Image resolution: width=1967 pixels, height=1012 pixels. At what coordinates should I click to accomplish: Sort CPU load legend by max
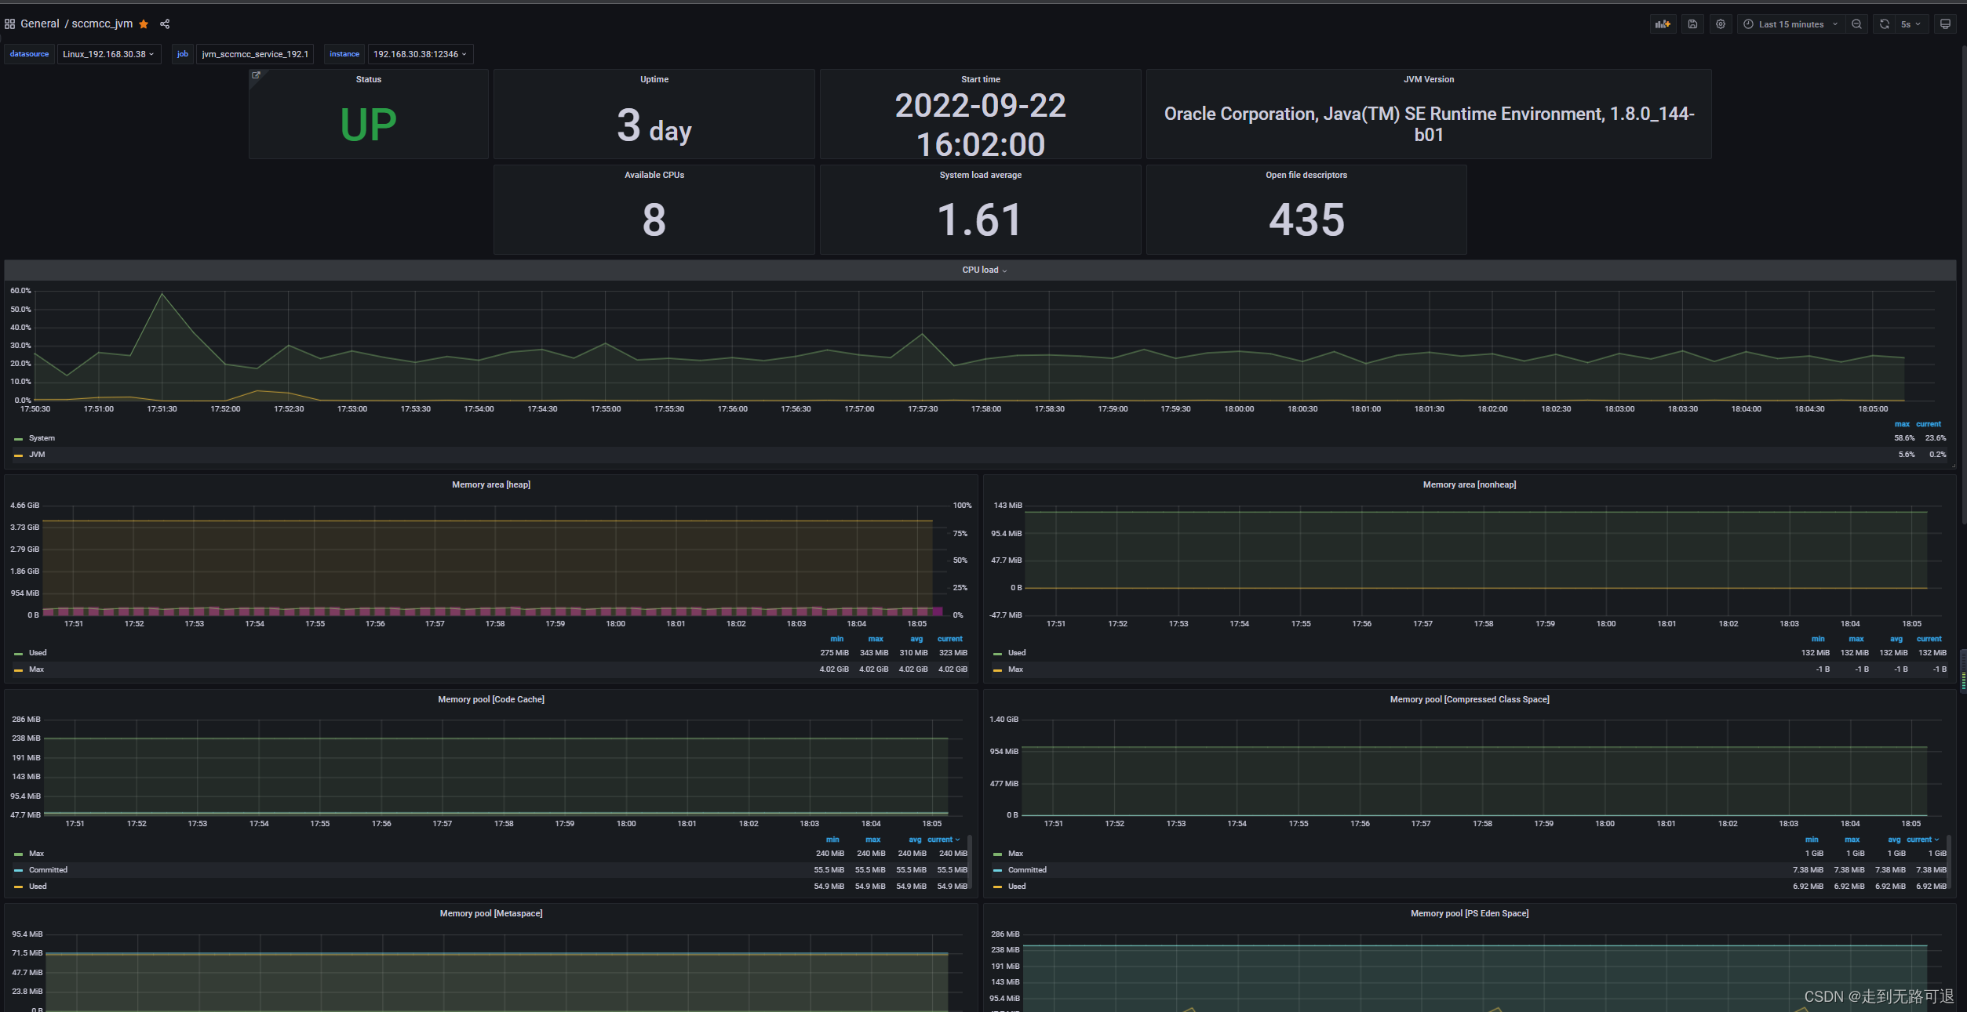tap(1902, 424)
